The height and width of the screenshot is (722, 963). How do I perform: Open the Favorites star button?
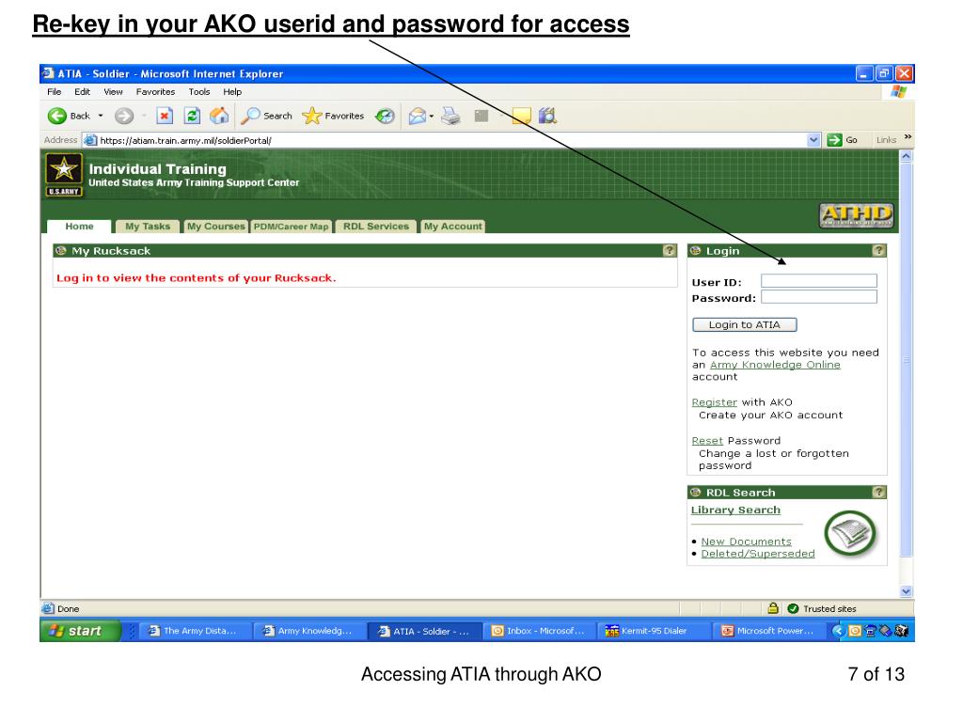pos(334,116)
